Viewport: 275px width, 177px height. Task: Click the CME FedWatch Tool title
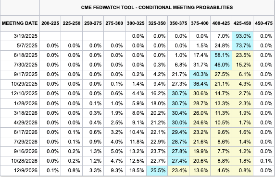tap(157, 8)
